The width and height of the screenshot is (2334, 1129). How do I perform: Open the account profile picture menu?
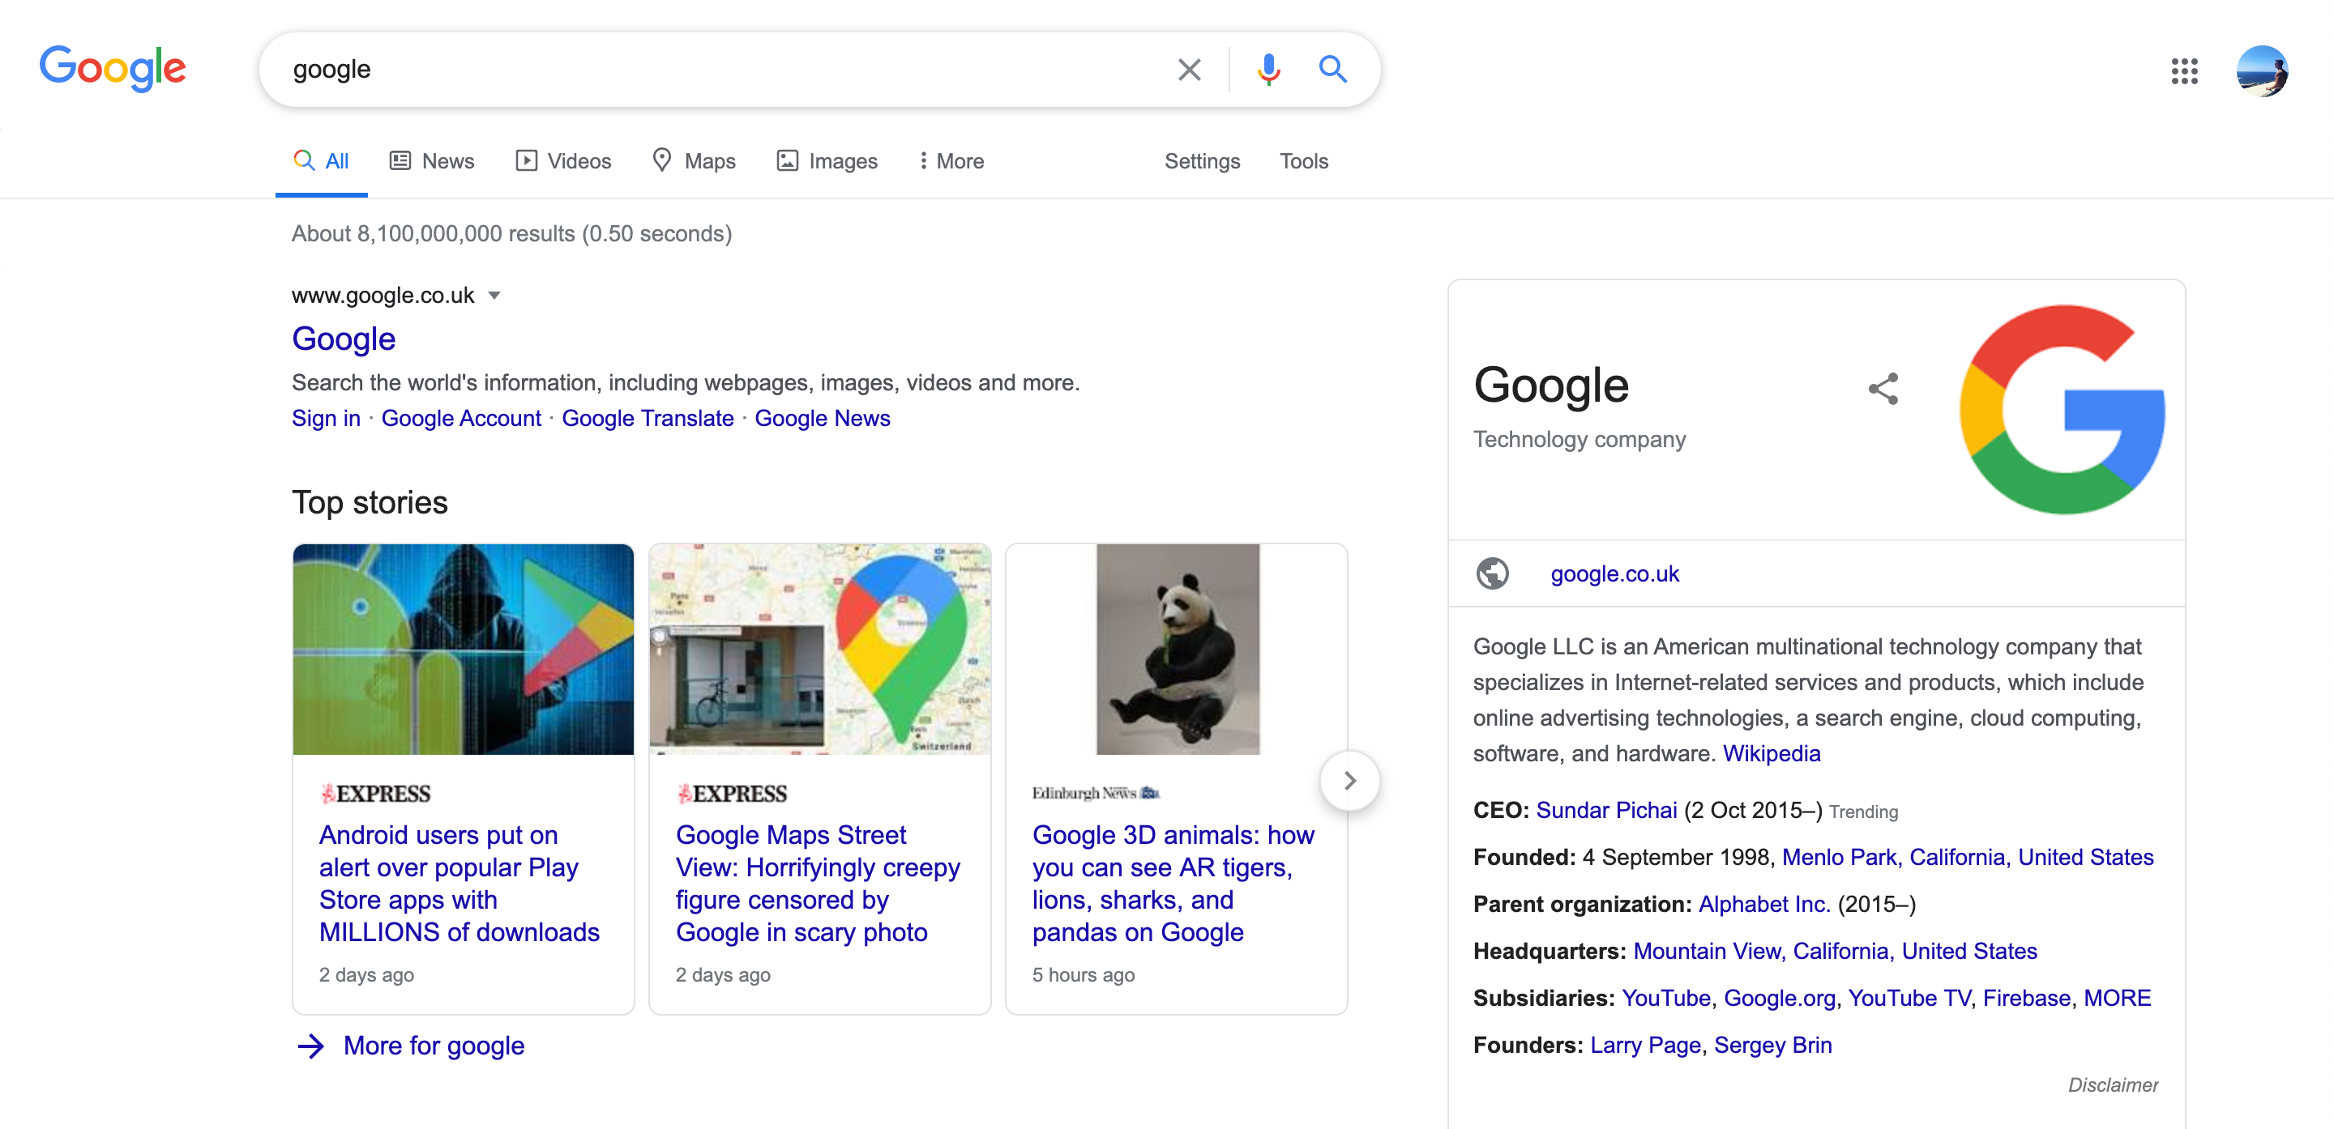(2262, 70)
